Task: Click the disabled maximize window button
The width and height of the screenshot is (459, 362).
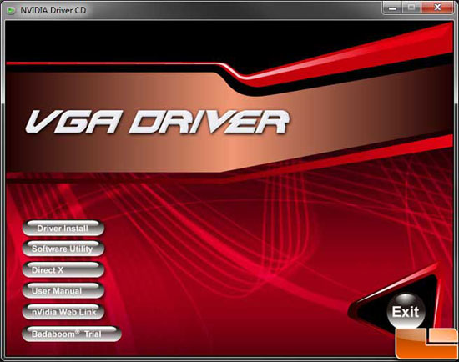Action: click(411, 8)
